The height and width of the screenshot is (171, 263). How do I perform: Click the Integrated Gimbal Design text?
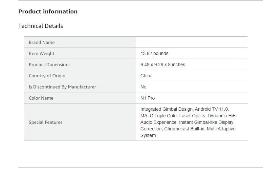tap(167, 109)
